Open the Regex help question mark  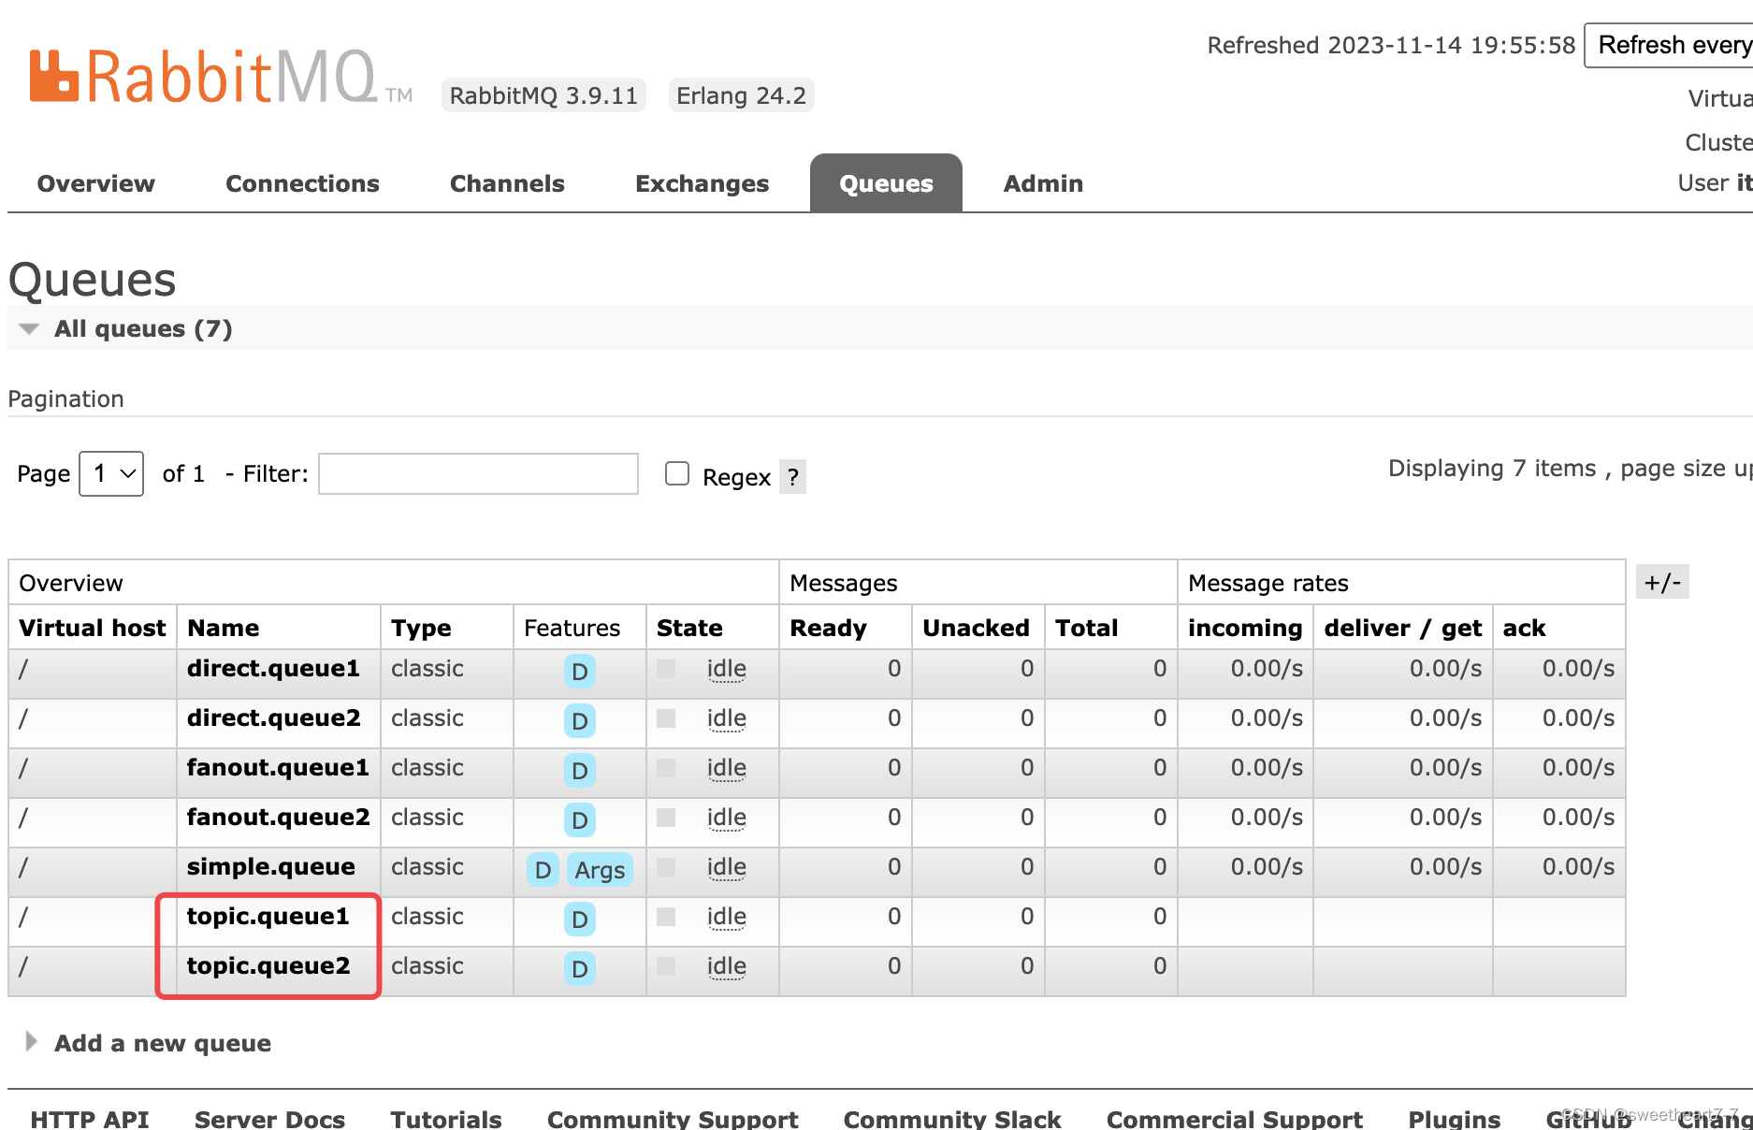pos(792,477)
